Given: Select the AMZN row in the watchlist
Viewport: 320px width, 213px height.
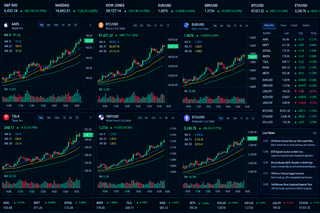Looking at the screenshot, I should pyautogui.click(x=289, y=56).
